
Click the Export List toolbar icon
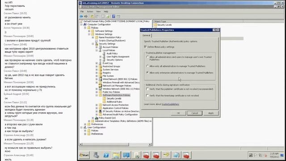[x=108, y=17]
